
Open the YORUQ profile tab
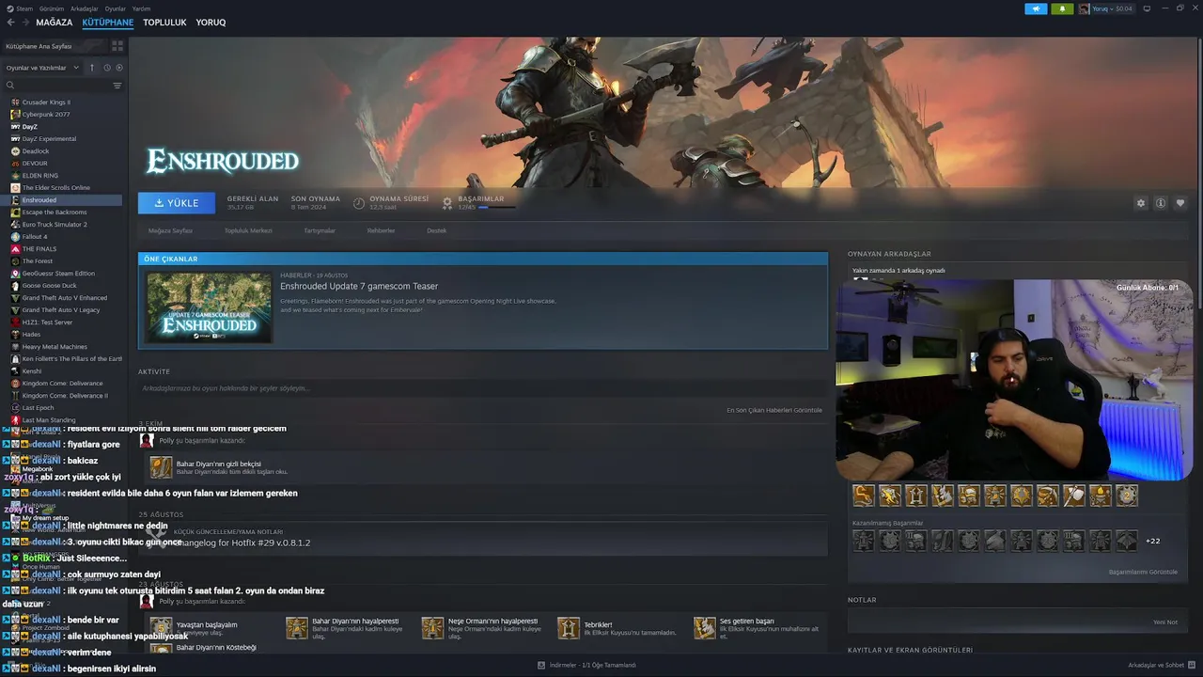(x=211, y=22)
